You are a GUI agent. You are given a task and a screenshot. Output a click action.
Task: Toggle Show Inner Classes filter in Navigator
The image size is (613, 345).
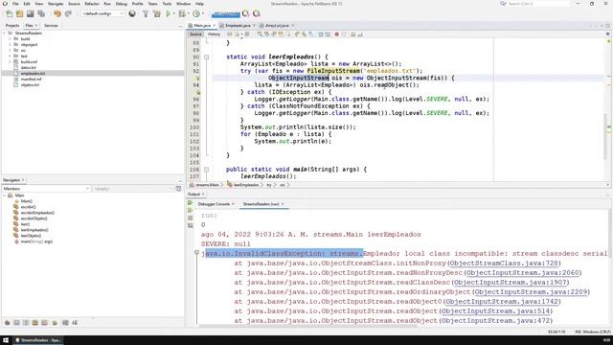click(45, 323)
